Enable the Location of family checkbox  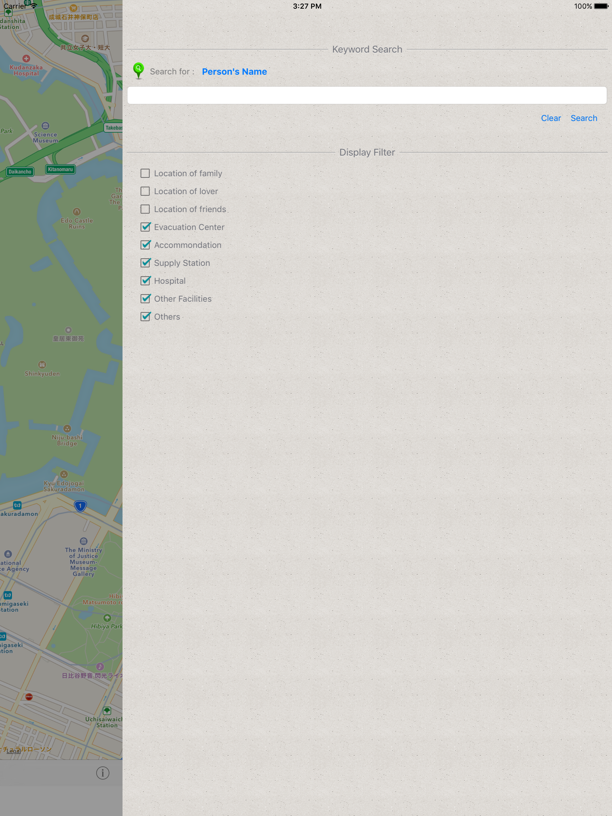click(145, 173)
